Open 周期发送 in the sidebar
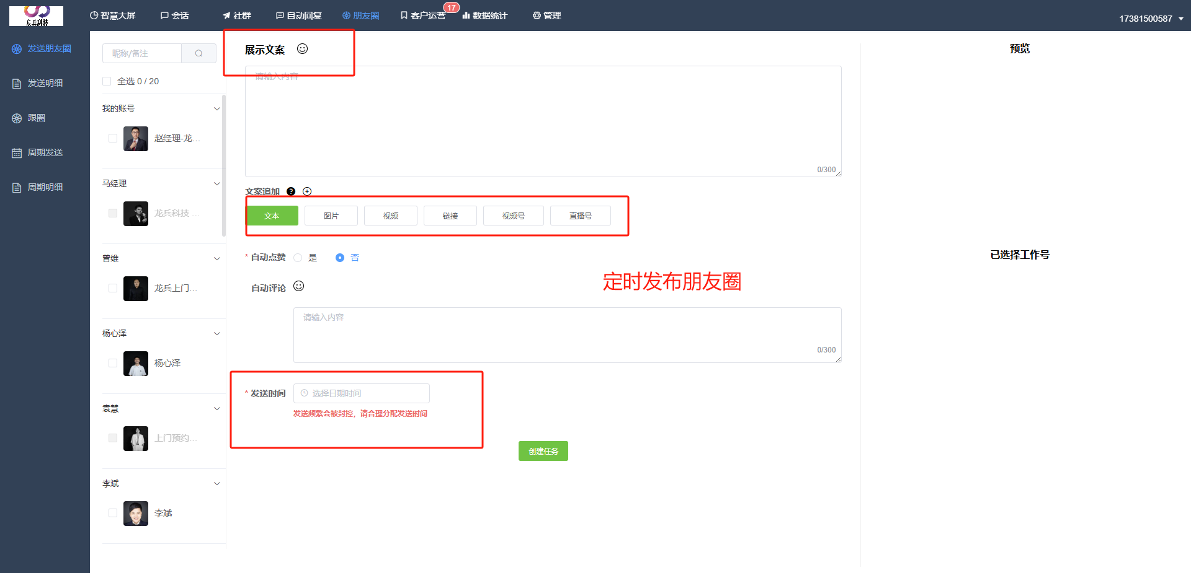Screen dimensions: 1191x573 coord(37,152)
